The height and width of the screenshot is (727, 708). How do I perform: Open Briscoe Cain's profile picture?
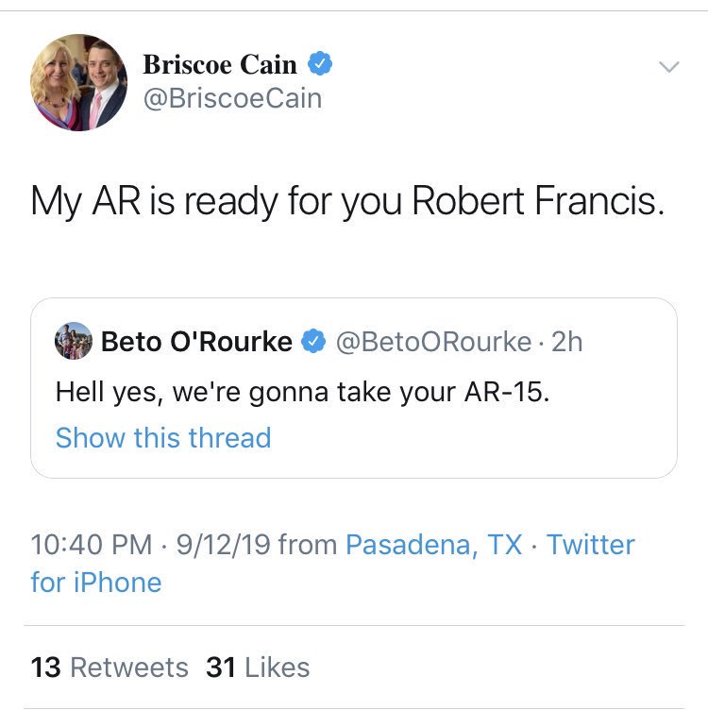pos(78,82)
